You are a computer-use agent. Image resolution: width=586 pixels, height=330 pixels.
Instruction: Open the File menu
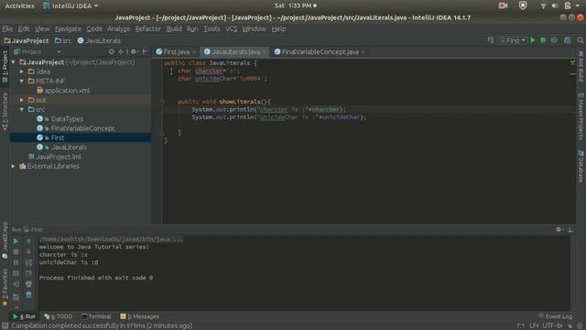[x=7, y=28]
